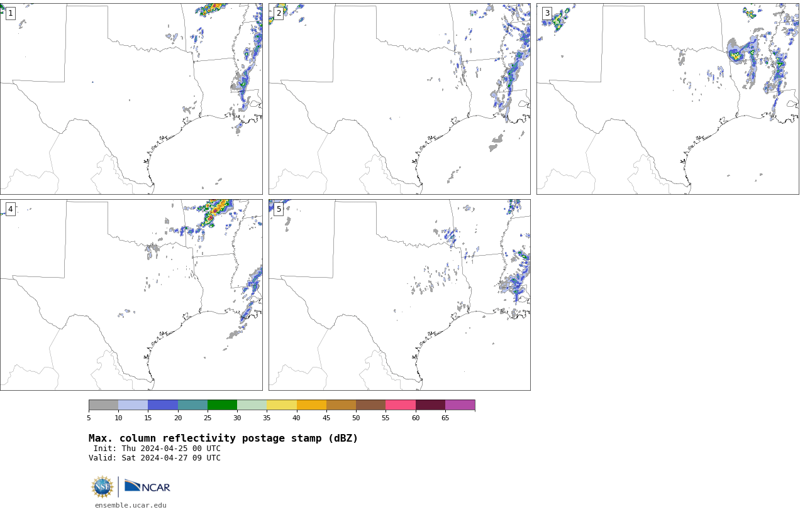Click the colorbar tick label 65

[445, 418]
